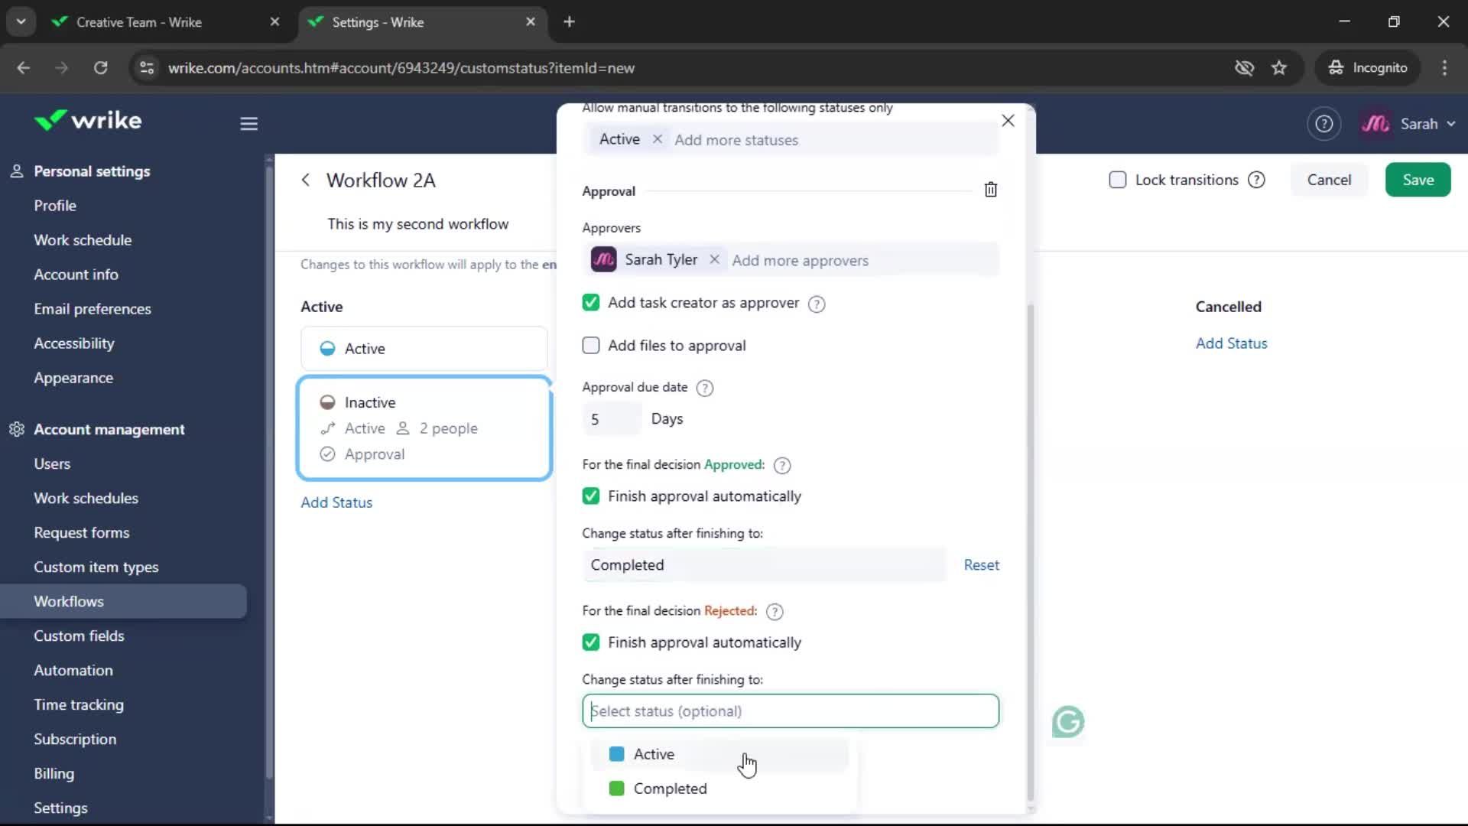Image resolution: width=1468 pixels, height=826 pixels.
Task: Choose Completed from the status dropdown list
Action: pos(719,789)
